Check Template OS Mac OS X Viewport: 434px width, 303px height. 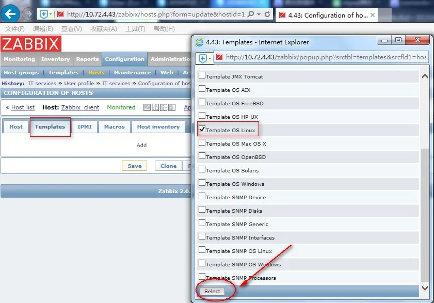202,142
